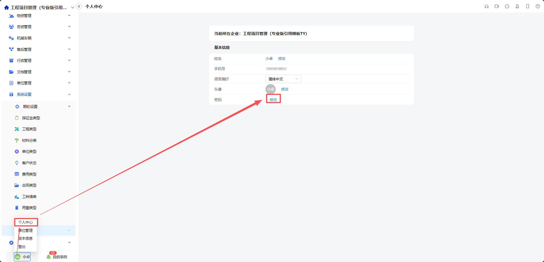Select 单位管理 in the user popup menu
Image resolution: width=544 pixels, height=262 pixels.
point(26,230)
